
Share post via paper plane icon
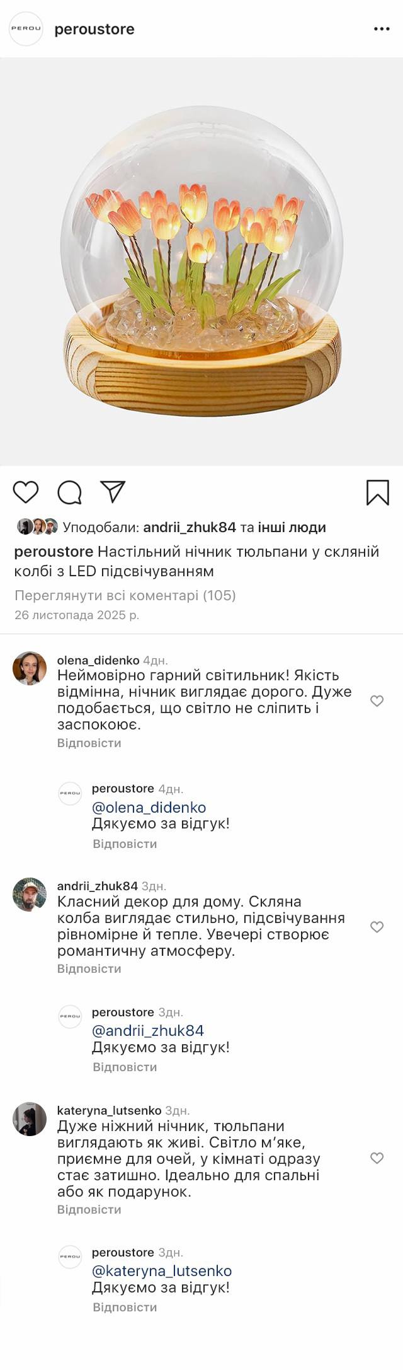tap(113, 492)
